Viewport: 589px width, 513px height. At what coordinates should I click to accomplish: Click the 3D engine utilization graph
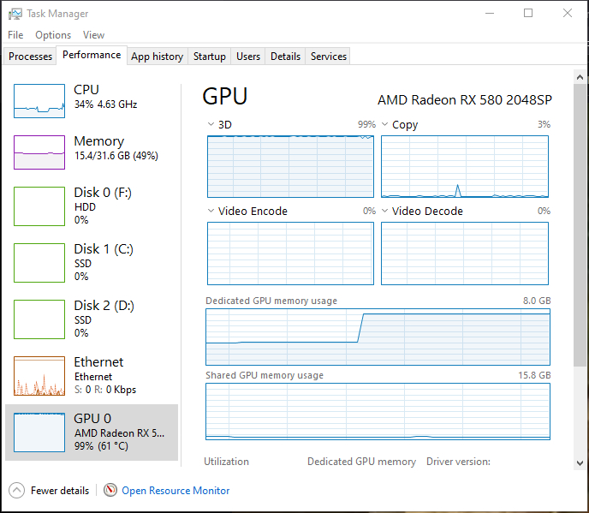click(x=290, y=166)
